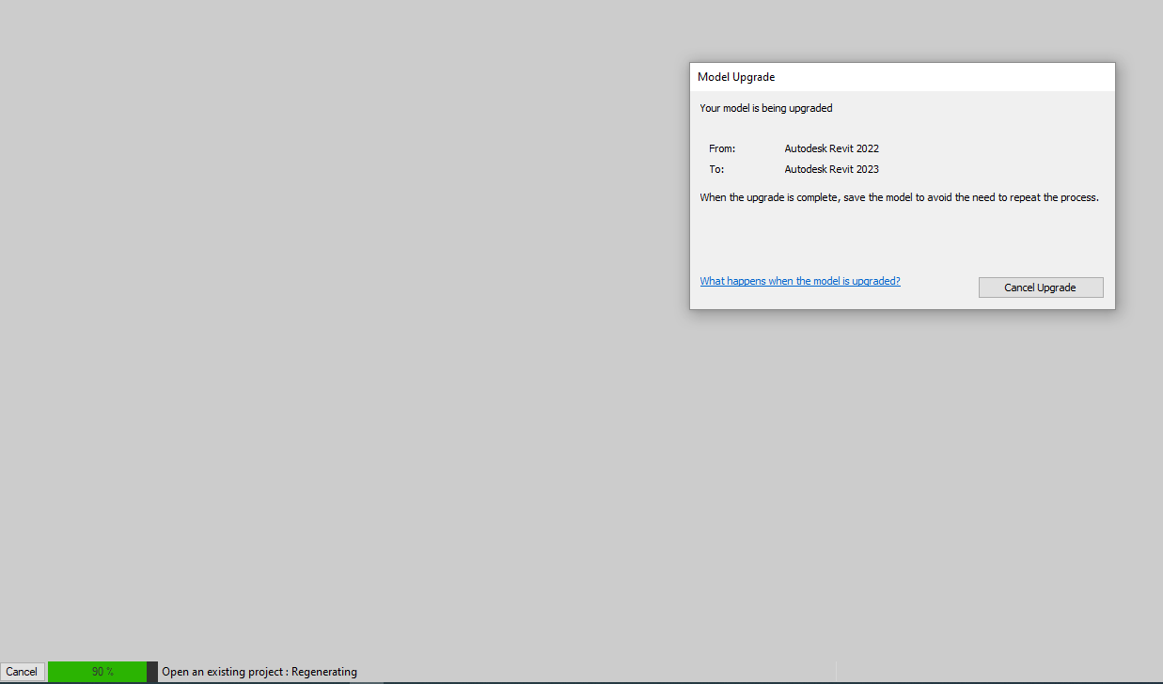
Task: Stop the project opening with Cancel
Action: (x=23, y=671)
